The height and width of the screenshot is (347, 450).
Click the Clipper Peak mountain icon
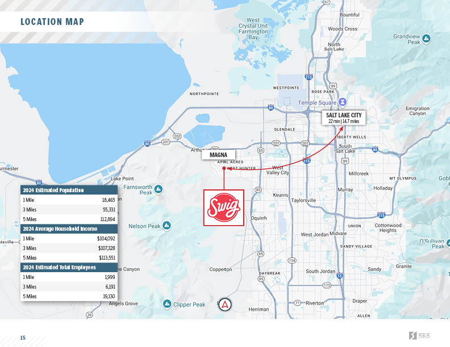coord(167,304)
